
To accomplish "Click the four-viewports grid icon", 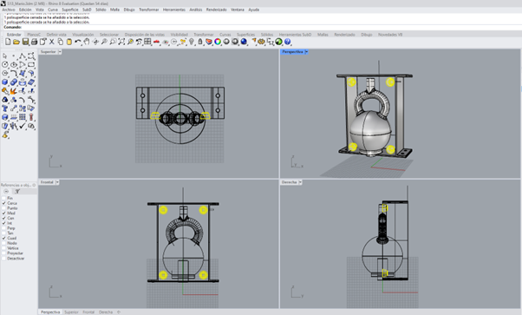I will point(147,42).
